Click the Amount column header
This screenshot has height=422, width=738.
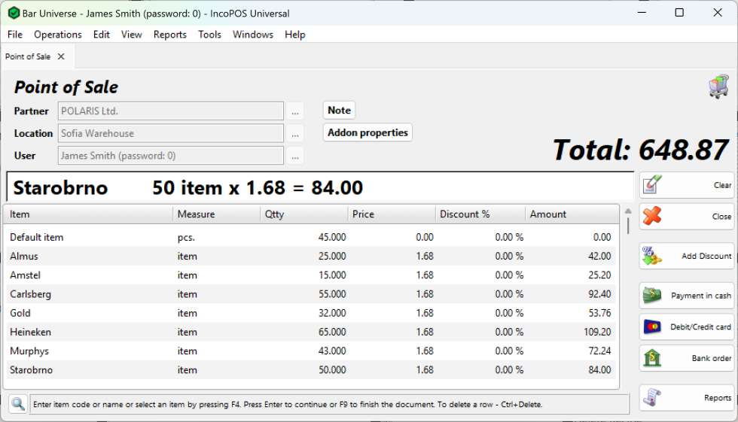(572, 214)
